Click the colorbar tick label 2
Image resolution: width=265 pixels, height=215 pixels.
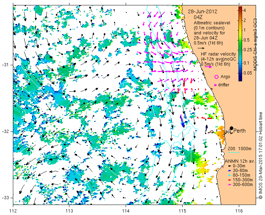click(244, 20)
